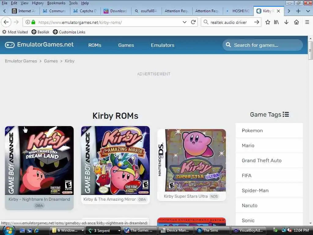Switch to the Captcha tab
The image size is (313, 235).
pos(86,11)
